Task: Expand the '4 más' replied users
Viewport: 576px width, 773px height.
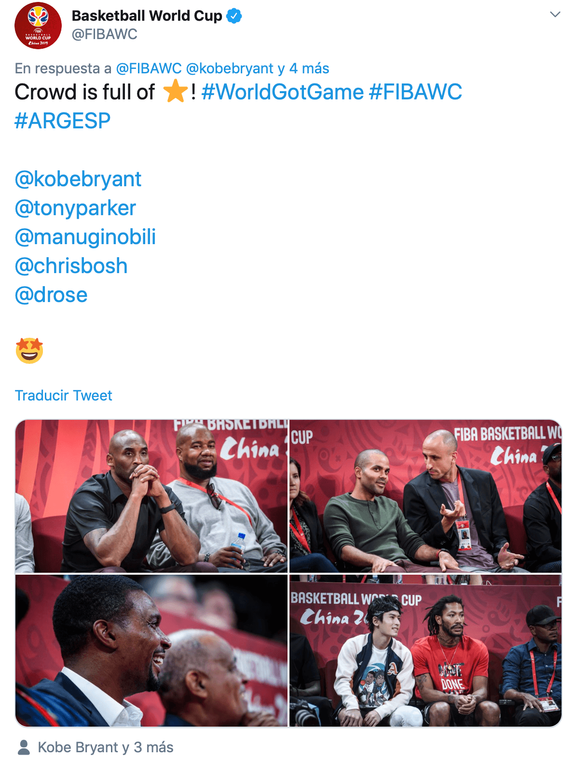Action: [x=309, y=69]
